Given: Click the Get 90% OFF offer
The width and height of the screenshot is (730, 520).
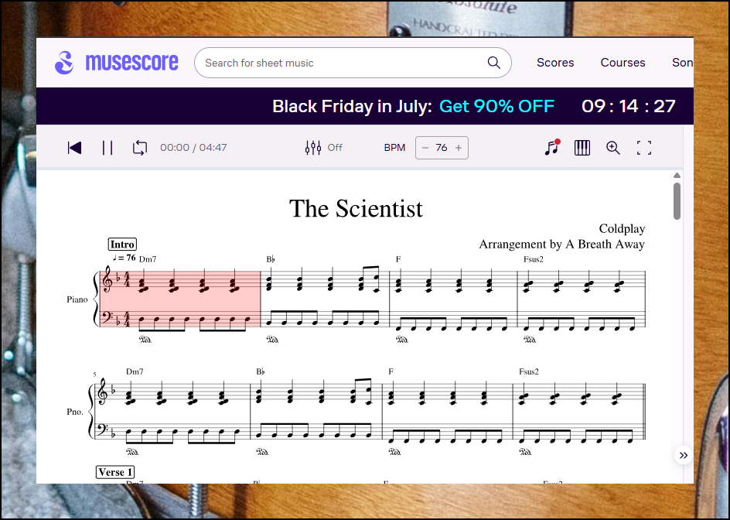Looking at the screenshot, I should pos(496,106).
